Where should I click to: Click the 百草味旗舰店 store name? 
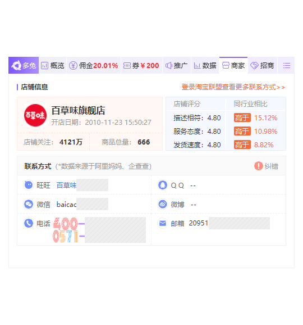[x=78, y=110]
